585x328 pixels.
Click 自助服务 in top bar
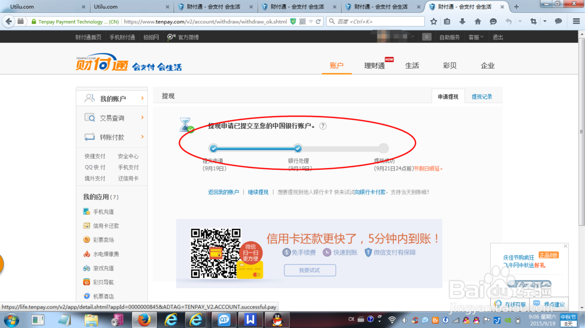coord(449,37)
